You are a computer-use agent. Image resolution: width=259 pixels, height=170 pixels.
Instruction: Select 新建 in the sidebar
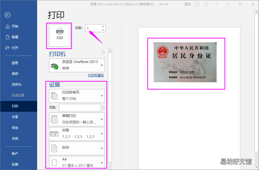[18, 37]
